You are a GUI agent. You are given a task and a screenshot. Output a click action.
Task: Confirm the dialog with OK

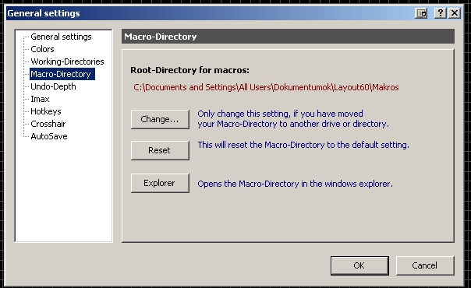(359, 265)
